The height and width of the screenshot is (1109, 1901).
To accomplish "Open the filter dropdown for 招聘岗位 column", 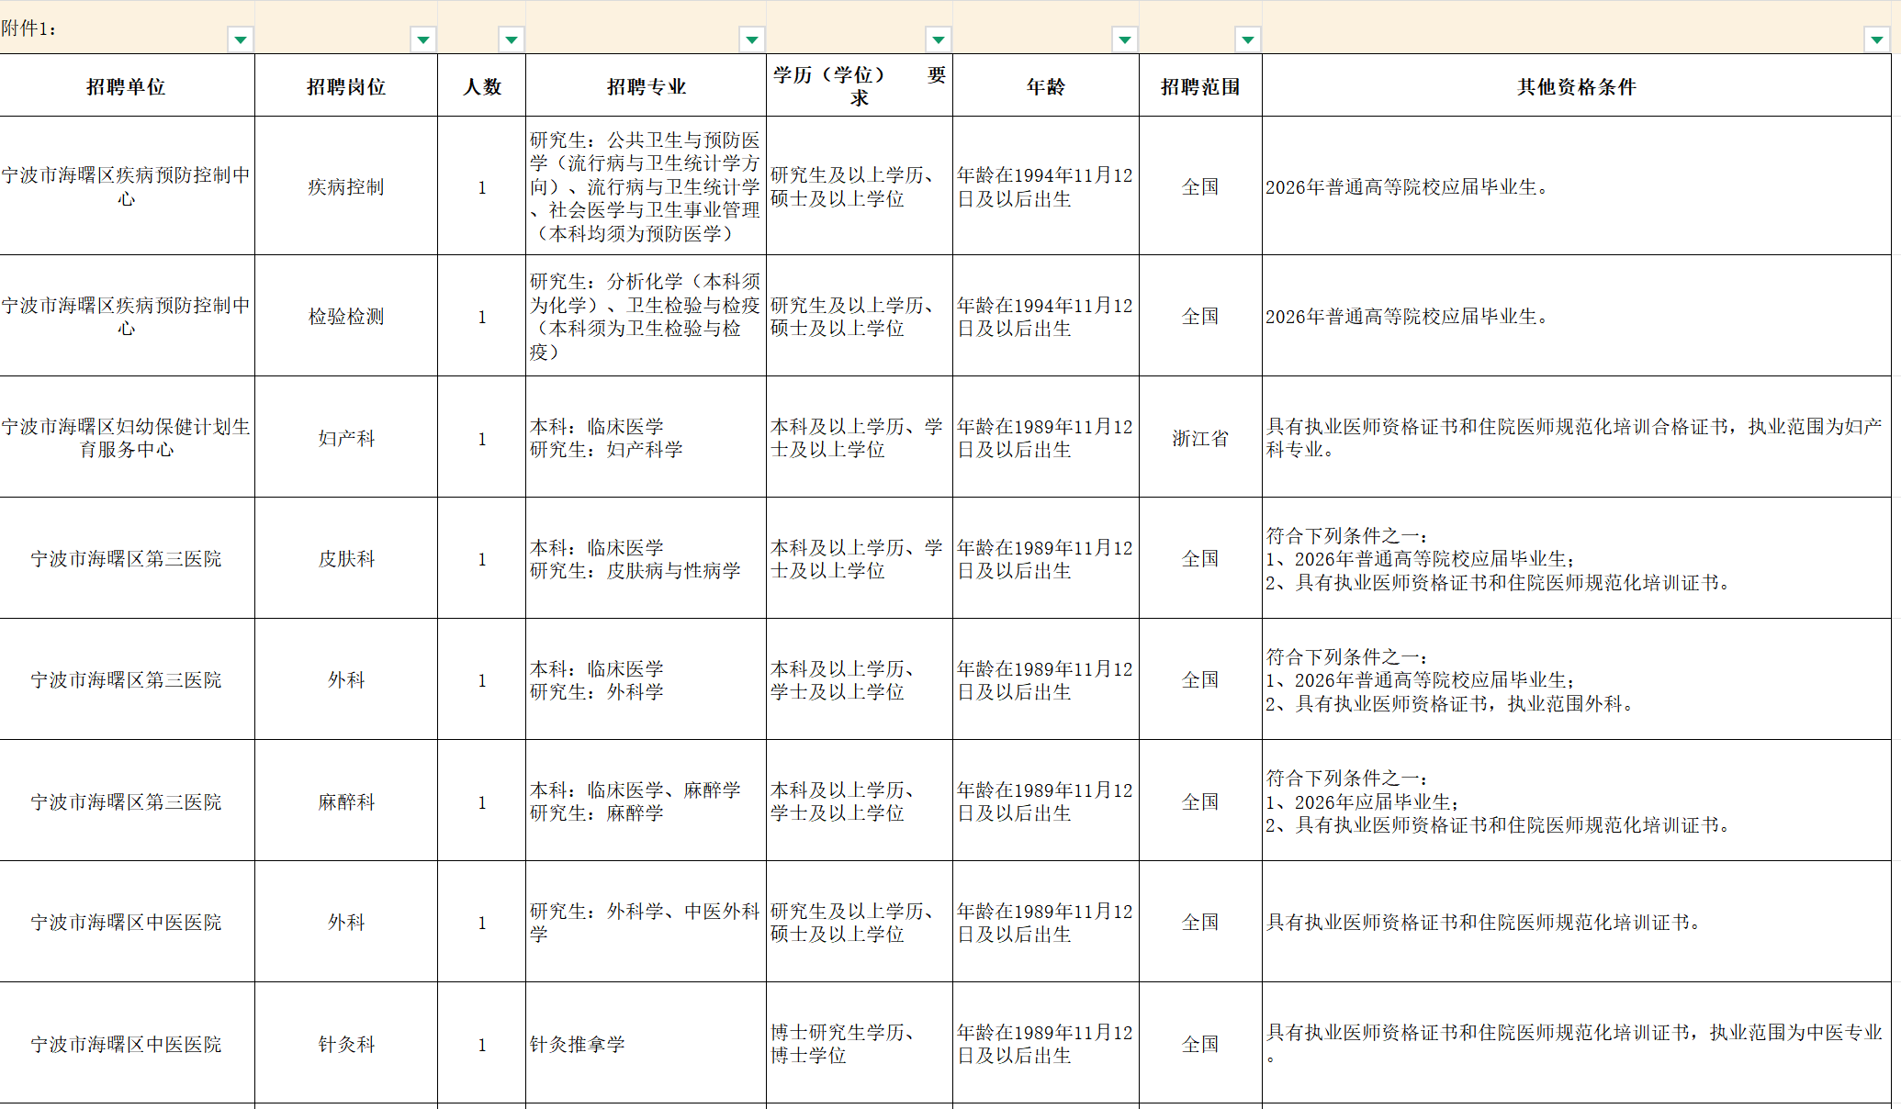I will [423, 39].
